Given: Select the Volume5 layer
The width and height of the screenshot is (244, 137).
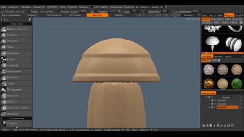Looking at the screenshot, I should 228,104.
